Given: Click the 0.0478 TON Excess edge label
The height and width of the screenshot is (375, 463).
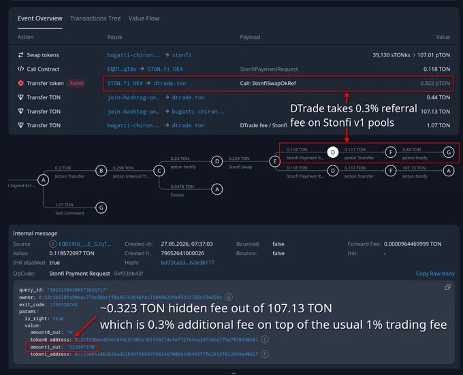Looking at the screenshot, I should (182, 191).
